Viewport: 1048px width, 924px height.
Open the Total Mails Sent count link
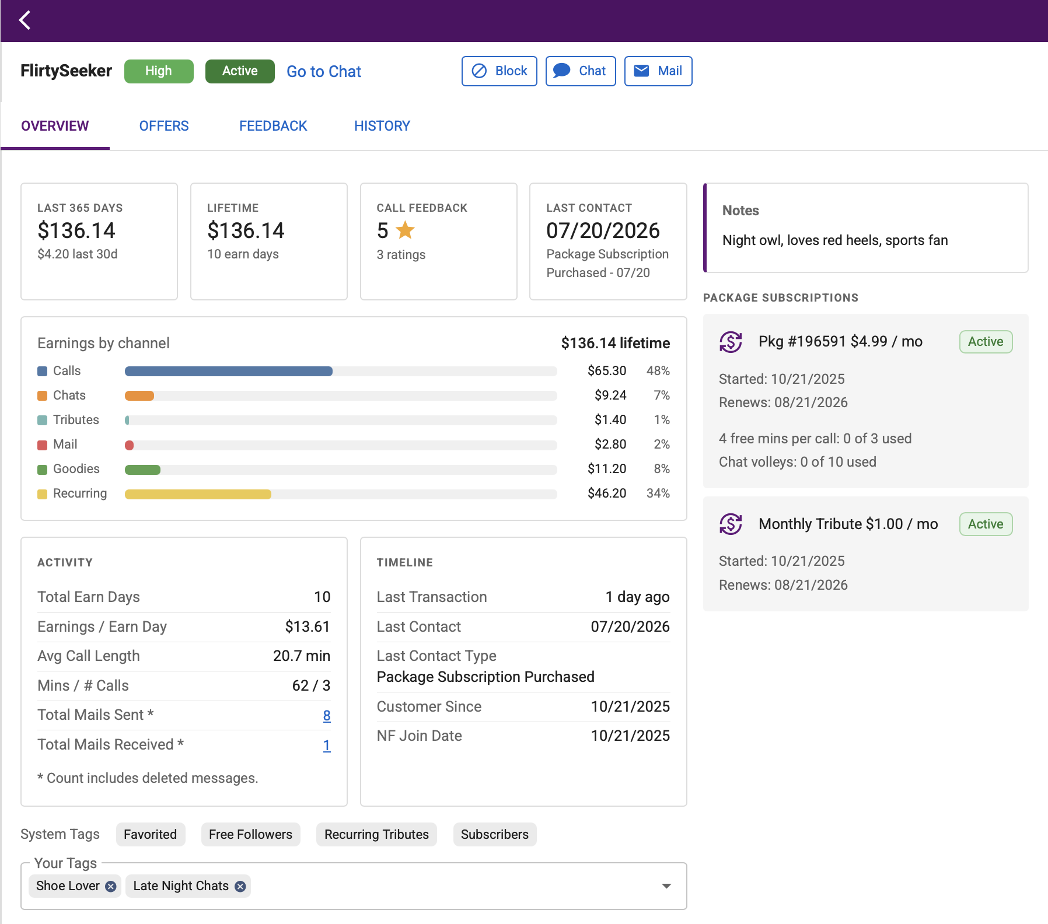(327, 716)
